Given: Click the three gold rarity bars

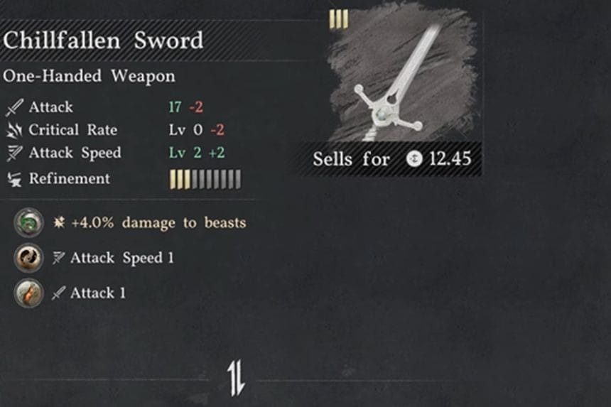Looking at the screenshot, I should 339,19.
